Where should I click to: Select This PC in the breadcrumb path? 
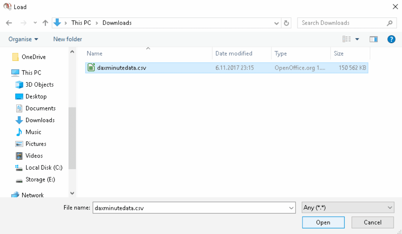81,23
